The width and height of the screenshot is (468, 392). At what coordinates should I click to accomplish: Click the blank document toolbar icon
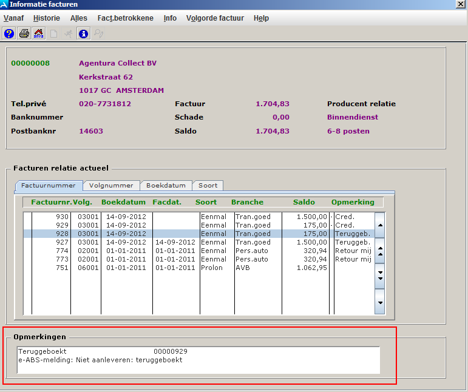(x=53, y=33)
